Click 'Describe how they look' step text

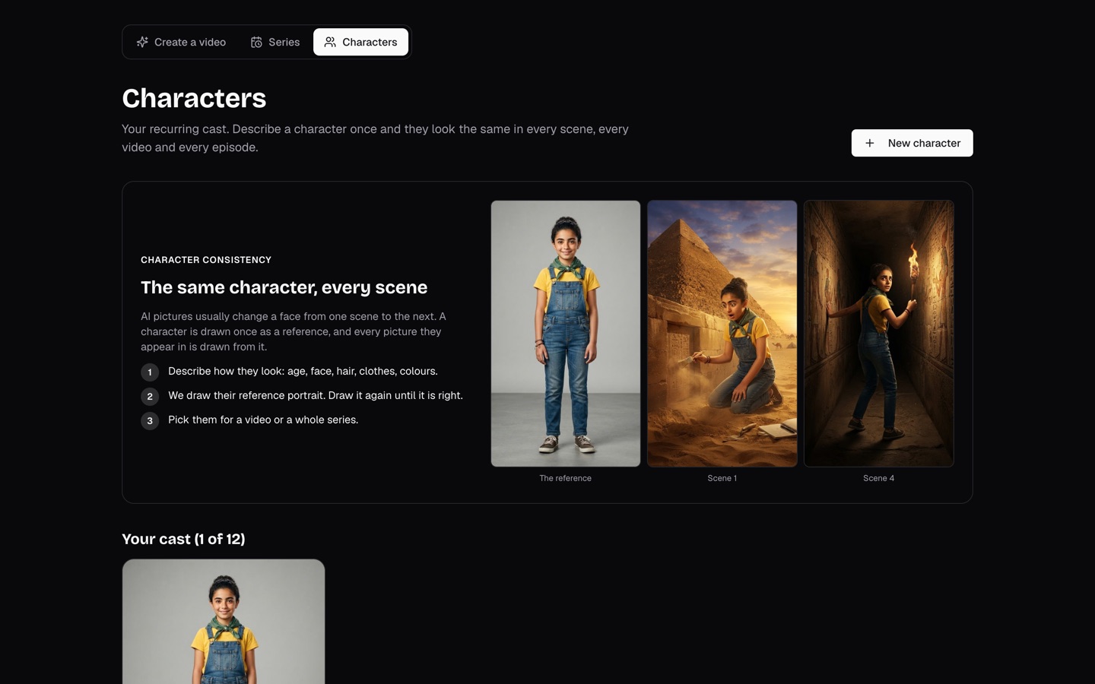[303, 371]
